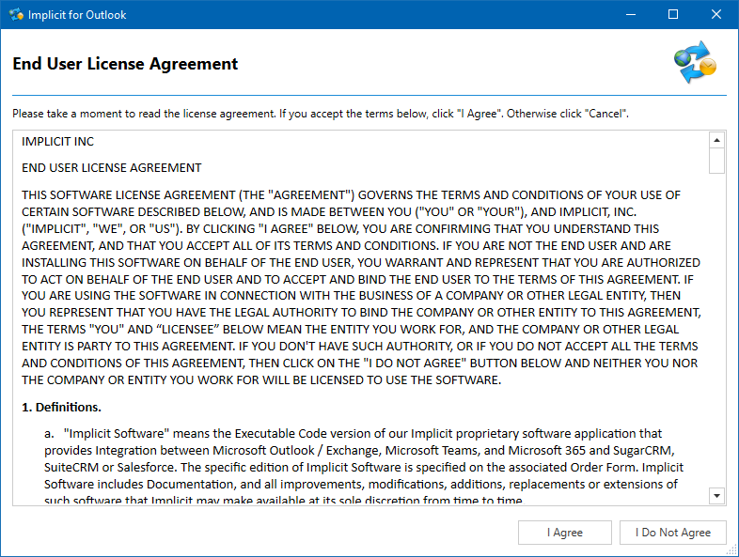The image size is (739, 557).
Task: Click the "IMPLICIT INC" line in the license
Action: click(57, 142)
